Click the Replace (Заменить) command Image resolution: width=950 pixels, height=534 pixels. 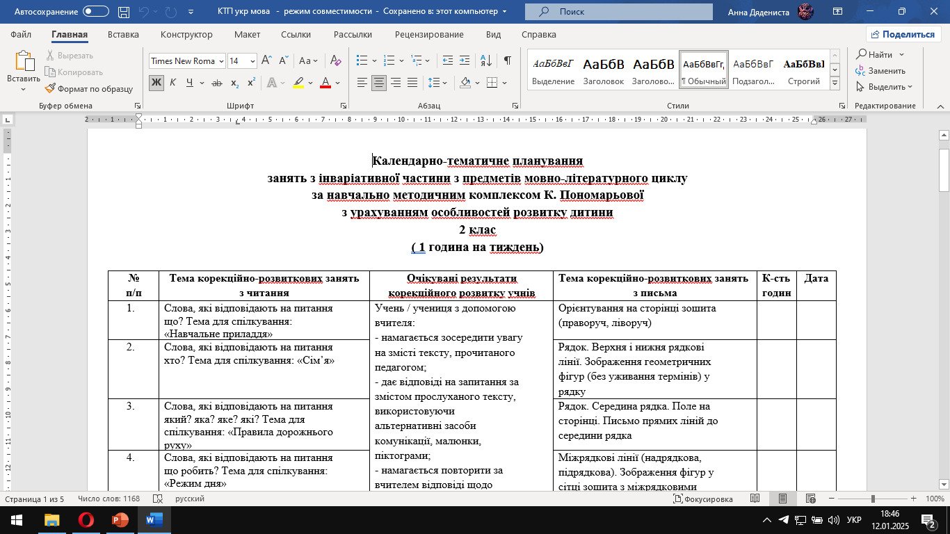point(880,71)
